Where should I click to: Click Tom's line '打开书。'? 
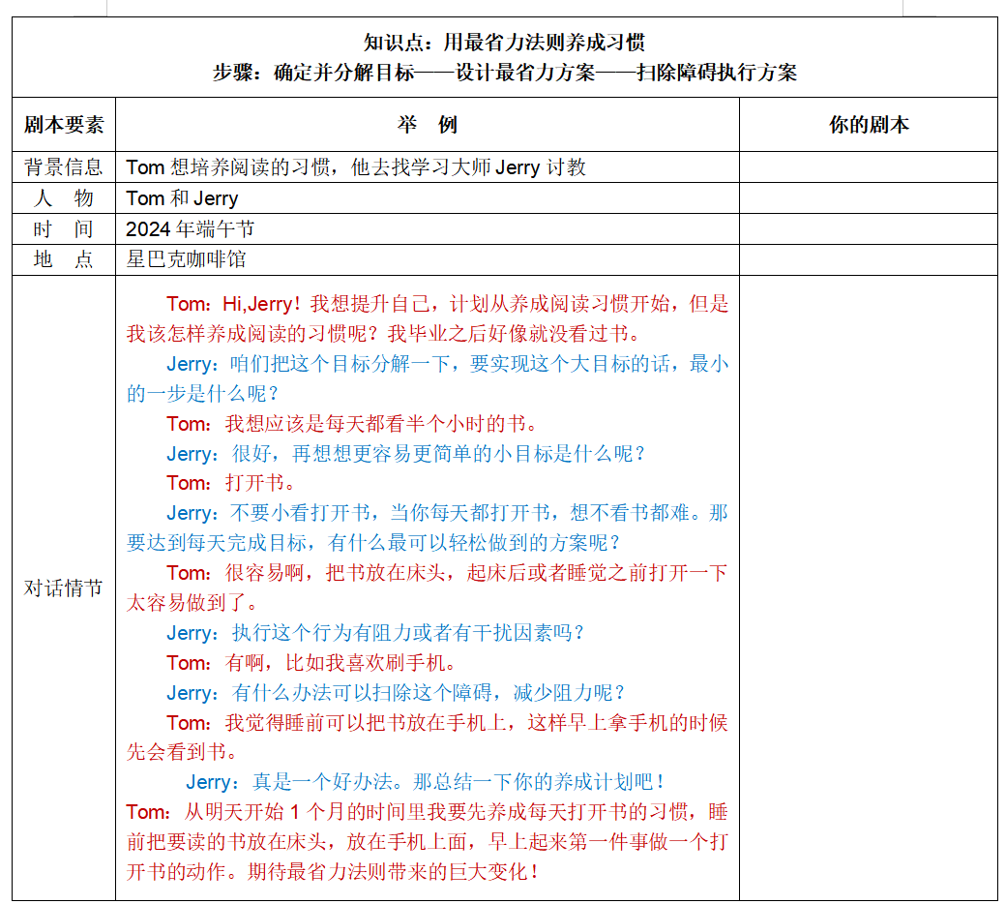pyautogui.click(x=231, y=483)
